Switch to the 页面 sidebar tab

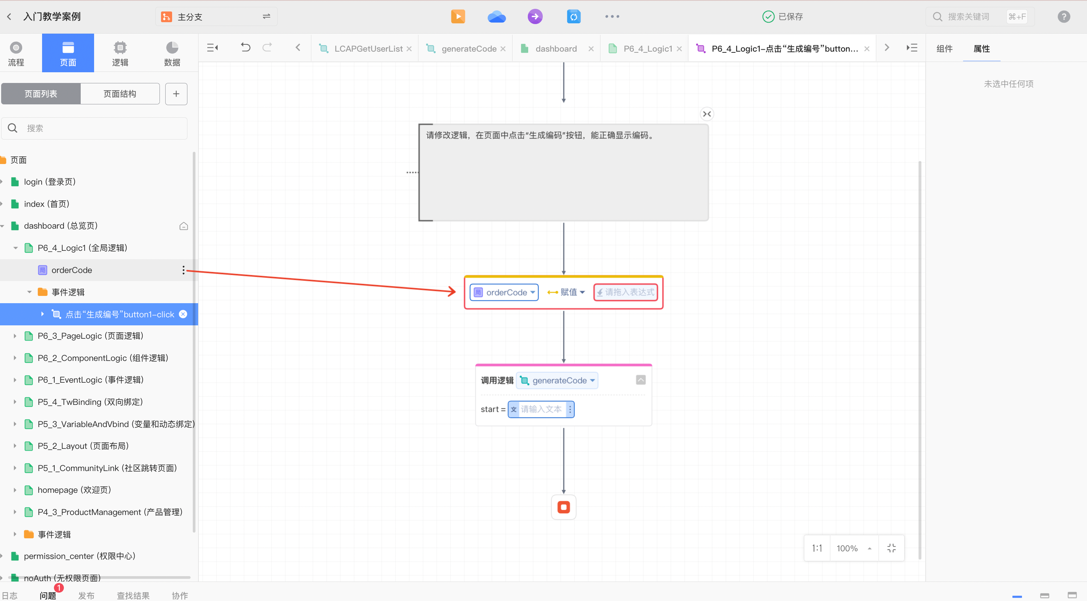tap(68, 54)
